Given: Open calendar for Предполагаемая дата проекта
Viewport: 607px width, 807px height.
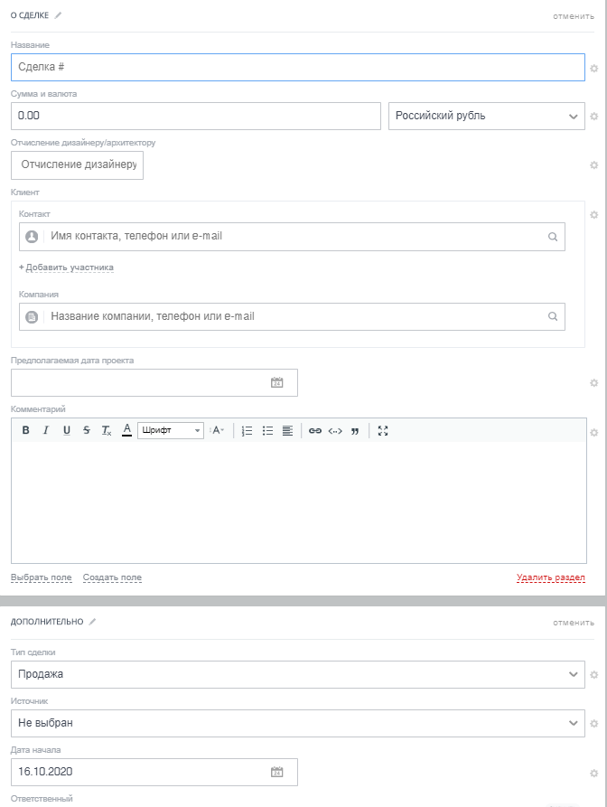Looking at the screenshot, I should click(277, 382).
